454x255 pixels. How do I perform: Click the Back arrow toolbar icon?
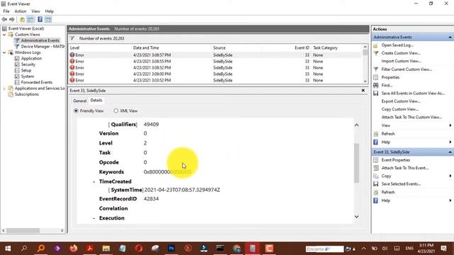click(x=4, y=19)
